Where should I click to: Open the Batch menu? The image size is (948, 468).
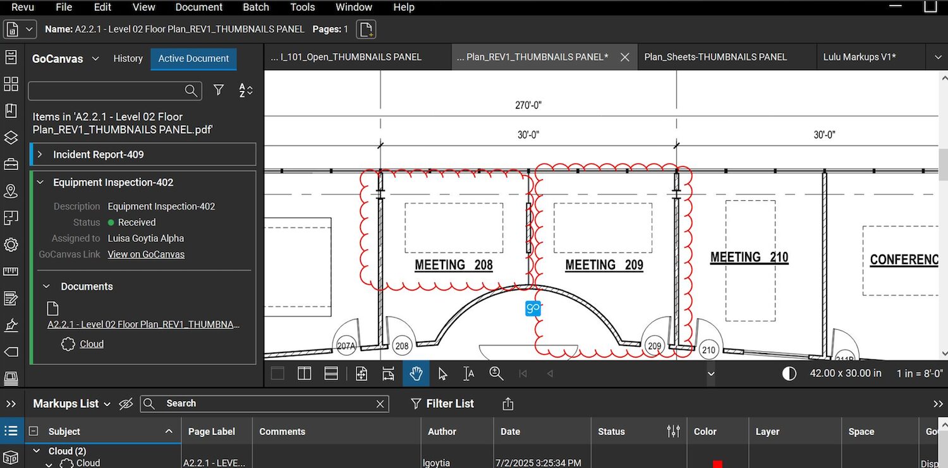click(255, 7)
